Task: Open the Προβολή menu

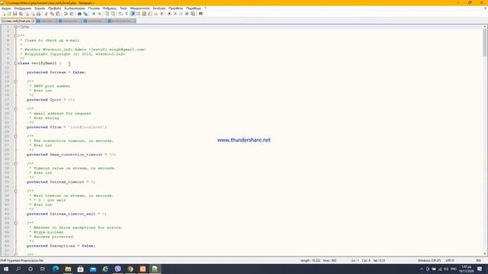Action: click(x=54, y=8)
